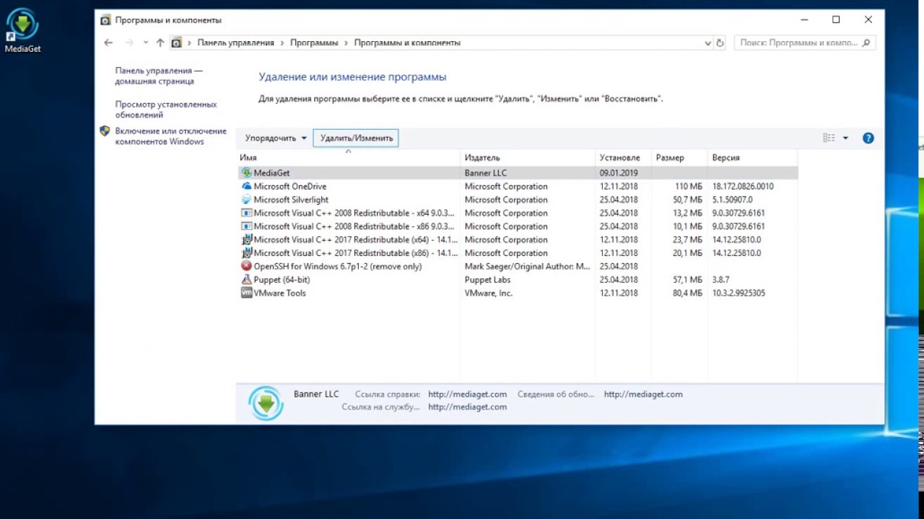The width and height of the screenshot is (924, 519).
Task: Click mediaget.com after Сведения об обно...
Action: tap(643, 394)
